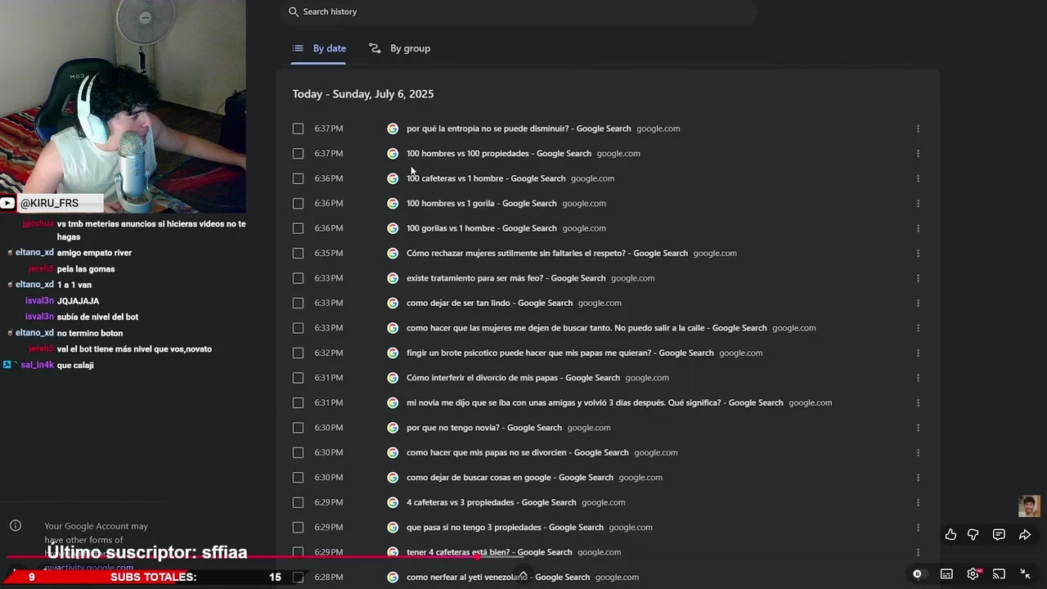Click the share arrow icon
Image resolution: width=1047 pixels, height=589 pixels.
pyautogui.click(x=1025, y=534)
